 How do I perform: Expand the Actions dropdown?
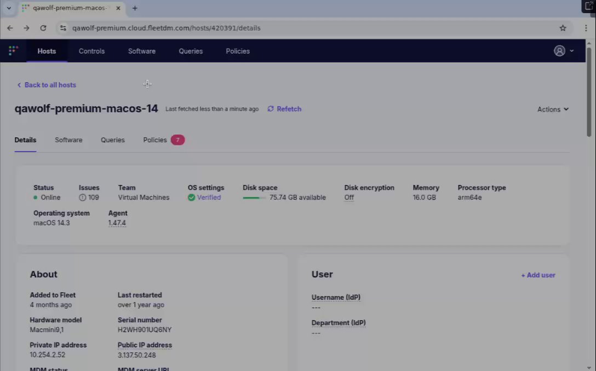(553, 109)
